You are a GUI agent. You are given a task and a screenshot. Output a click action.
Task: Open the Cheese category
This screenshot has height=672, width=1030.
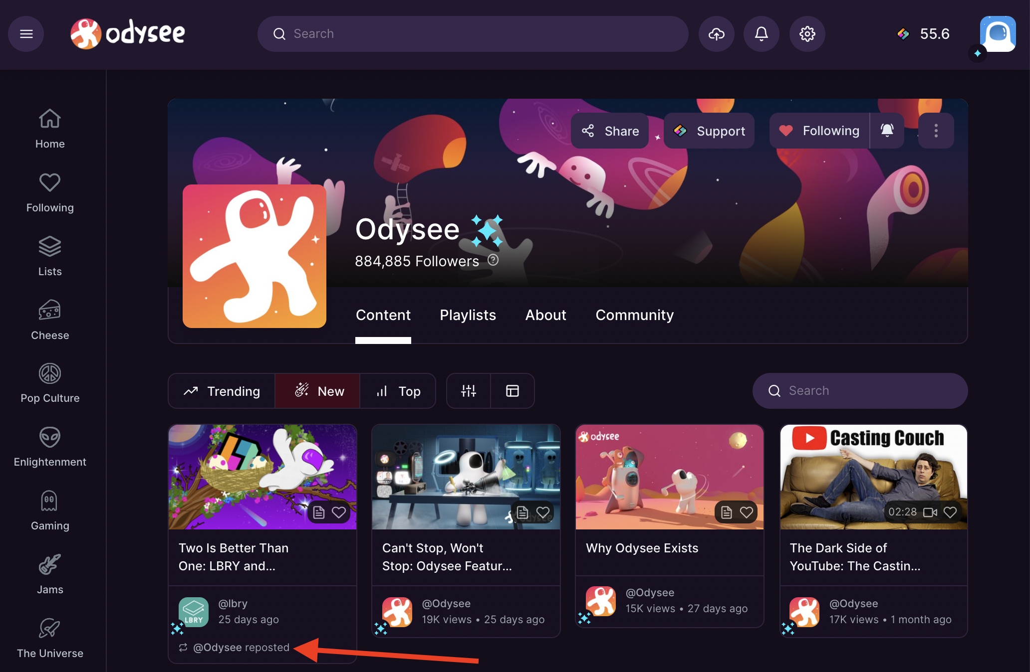tap(50, 320)
